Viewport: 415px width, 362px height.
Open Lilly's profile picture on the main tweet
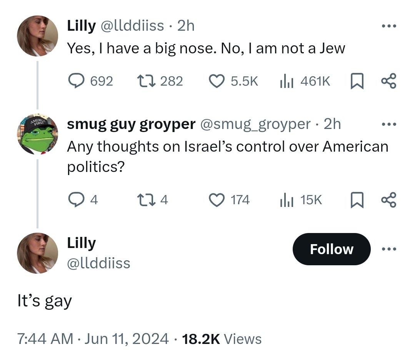(37, 253)
